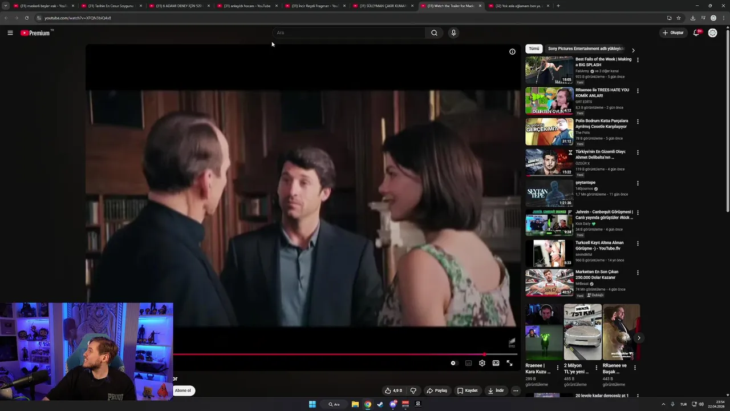This screenshot has height=411, width=730.
Task: Click the İndir download button
Action: (496, 390)
